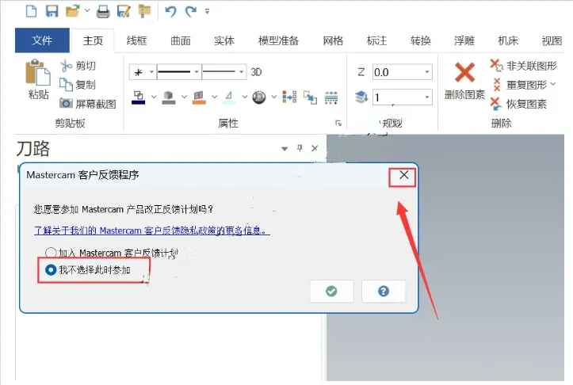573x385 pixels.
Task: Click the wireframe color swatch icon
Action: point(139,97)
